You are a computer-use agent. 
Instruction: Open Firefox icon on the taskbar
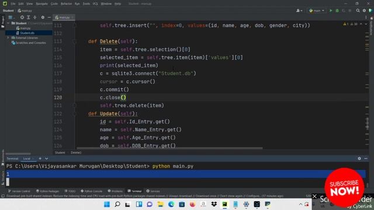click(x=192, y=204)
